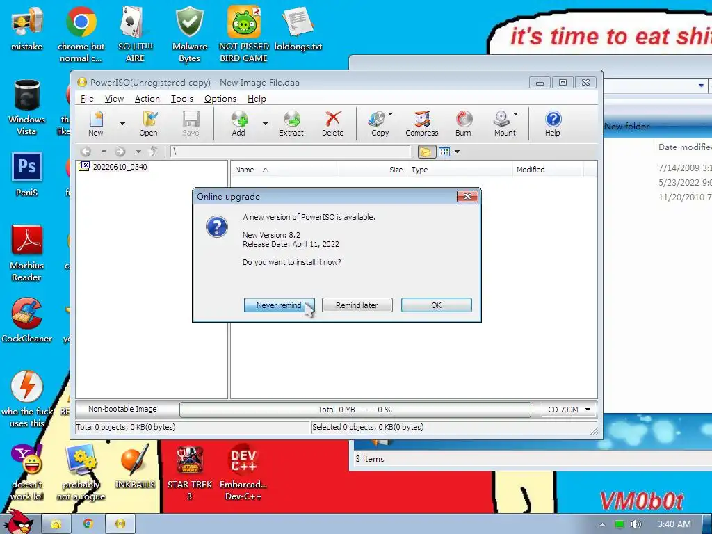Open the CD 700M media size dropdown
This screenshot has height=534, width=712.
569,410
